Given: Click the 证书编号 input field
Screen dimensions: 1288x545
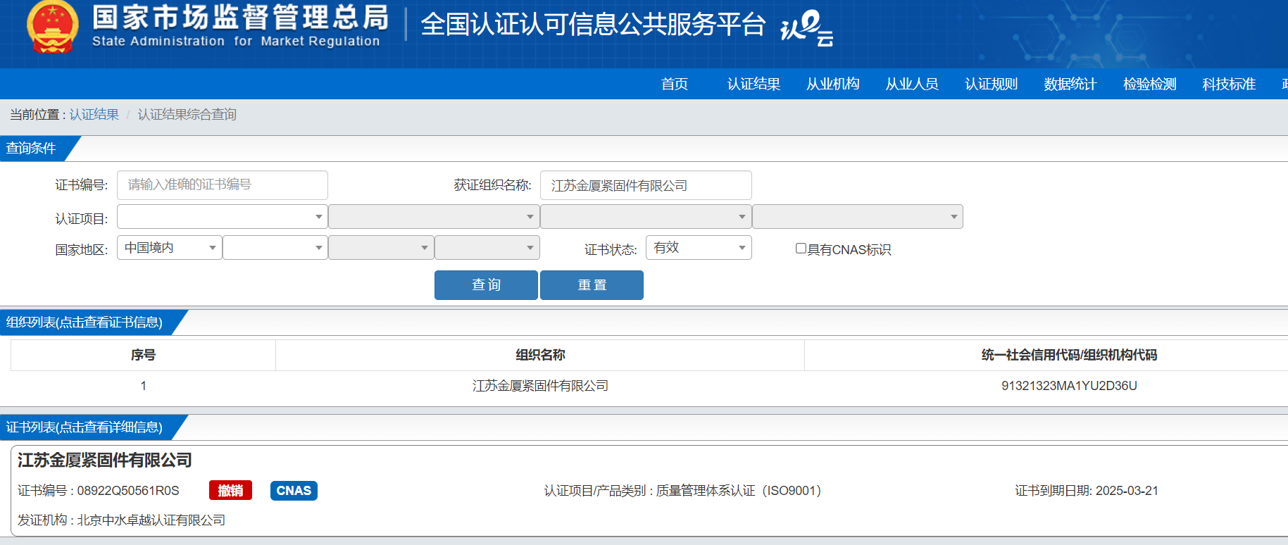Looking at the screenshot, I should pyautogui.click(x=223, y=184).
